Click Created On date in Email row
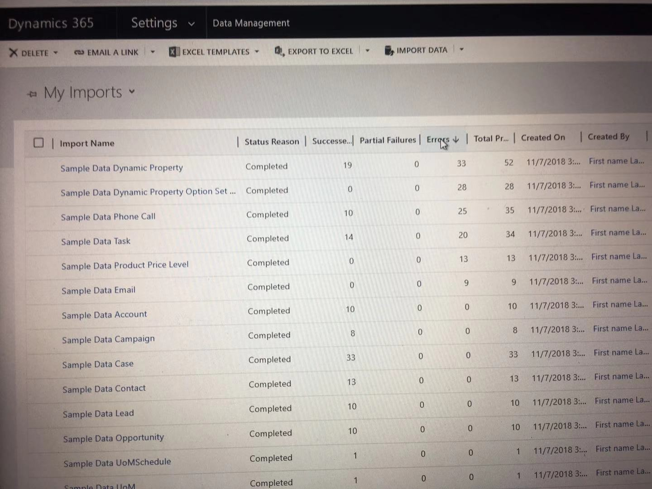This screenshot has height=489, width=652. click(x=556, y=281)
